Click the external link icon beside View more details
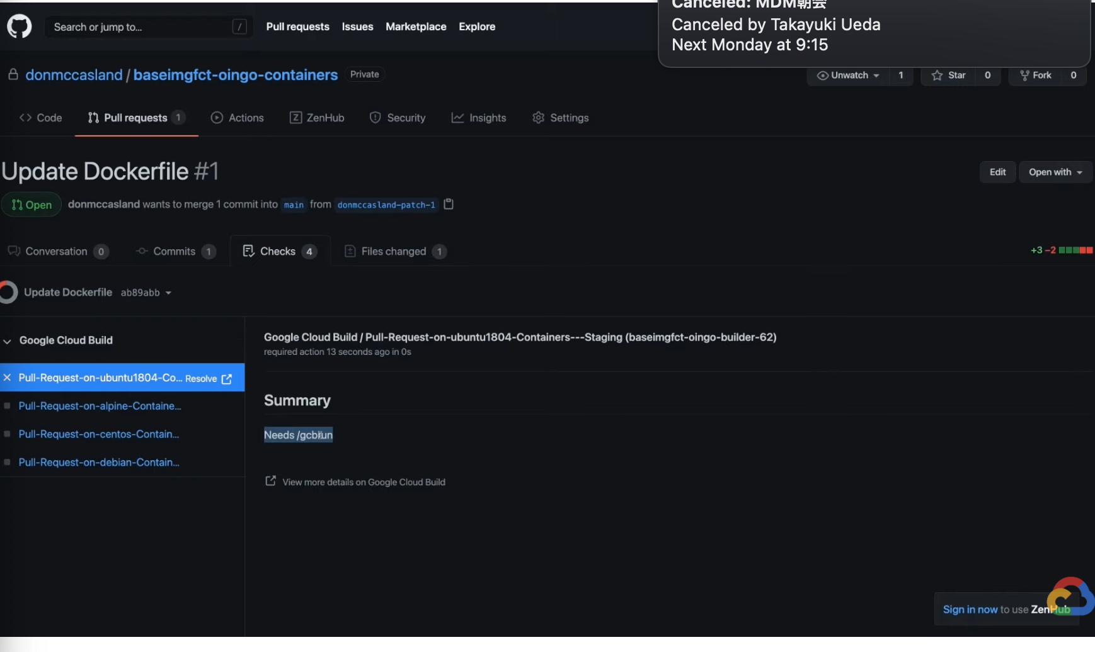 tap(270, 481)
